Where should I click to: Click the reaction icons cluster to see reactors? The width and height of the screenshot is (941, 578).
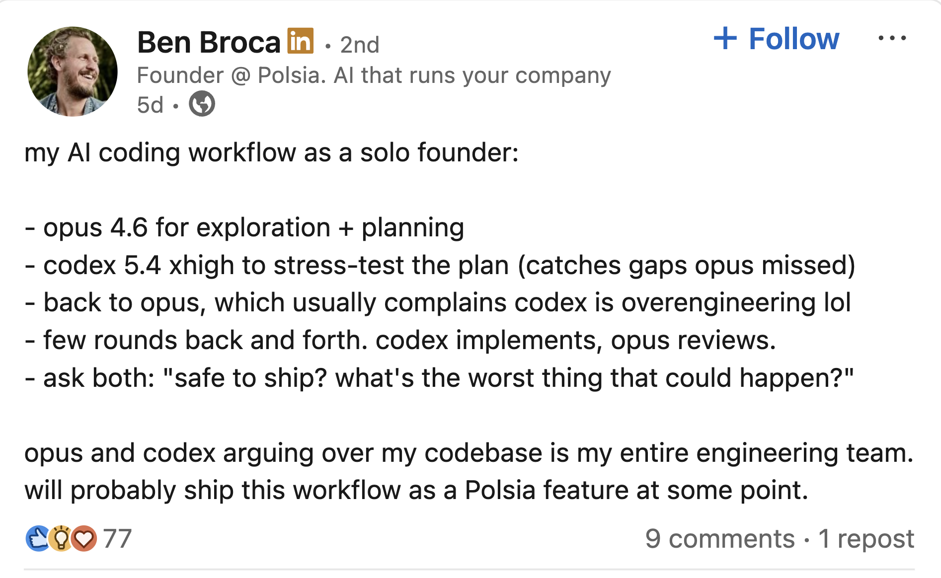tap(61, 538)
